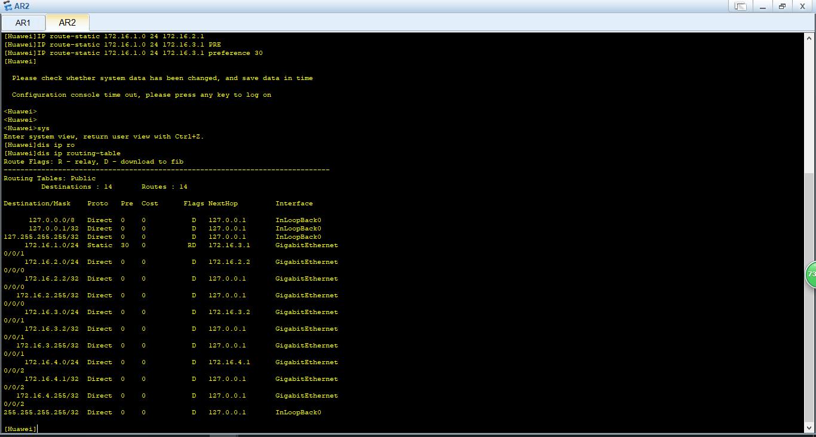Click destination 172.16.3.2/32
Viewport: 816px width, 437px height.
pyautogui.click(x=51, y=329)
